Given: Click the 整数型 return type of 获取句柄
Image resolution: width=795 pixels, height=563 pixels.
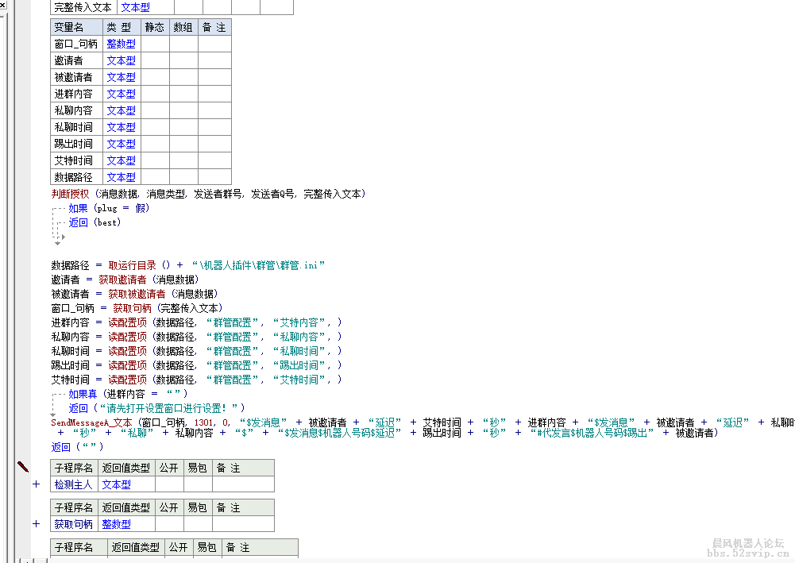Looking at the screenshot, I should point(116,524).
